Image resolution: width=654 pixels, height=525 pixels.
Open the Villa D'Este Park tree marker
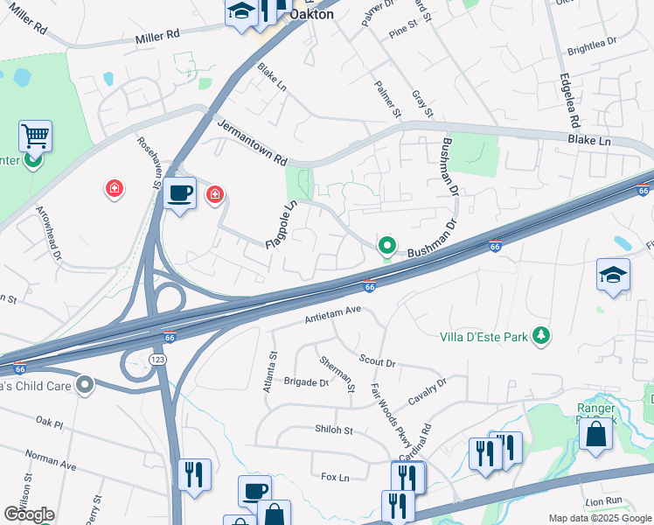tap(541, 336)
